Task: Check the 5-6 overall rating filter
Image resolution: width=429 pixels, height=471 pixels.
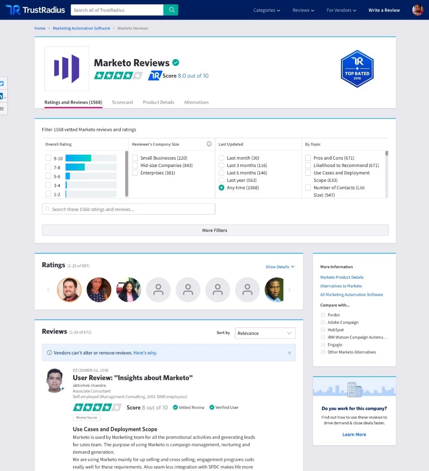Action: click(x=48, y=176)
